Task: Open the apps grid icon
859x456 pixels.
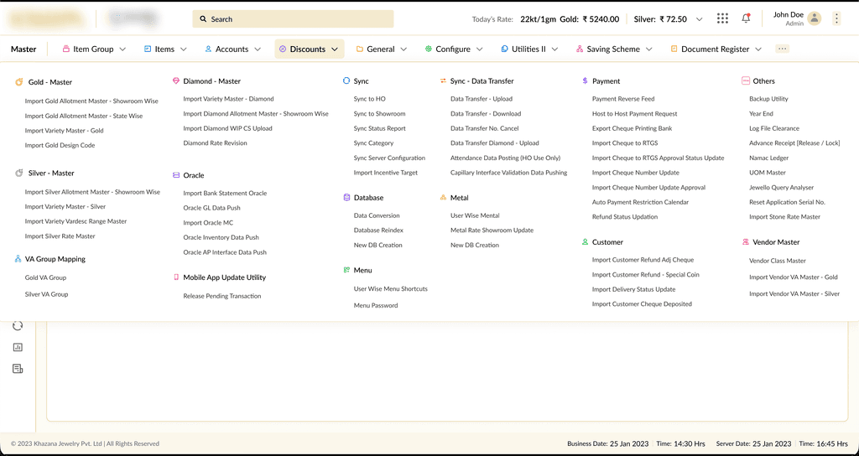Action: coord(722,18)
